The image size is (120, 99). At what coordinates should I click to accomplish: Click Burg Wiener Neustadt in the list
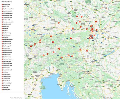click(8, 59)
